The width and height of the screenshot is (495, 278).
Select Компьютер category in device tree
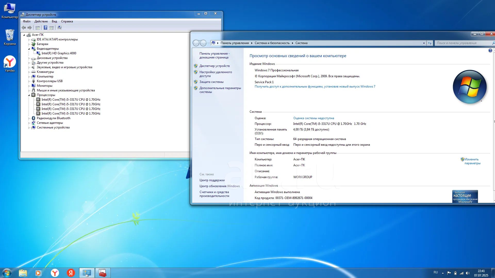pyautogui.click(x=45, y=76)
